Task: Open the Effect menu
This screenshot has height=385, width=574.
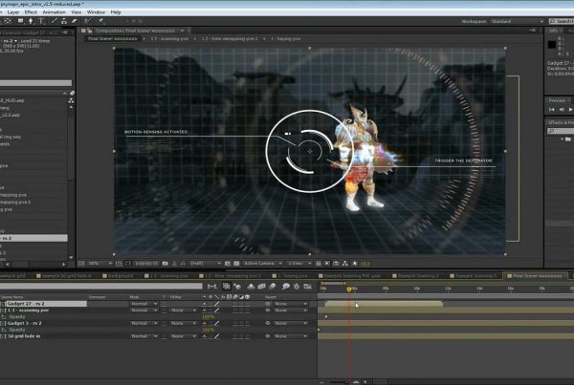Action: click(31, 12)
